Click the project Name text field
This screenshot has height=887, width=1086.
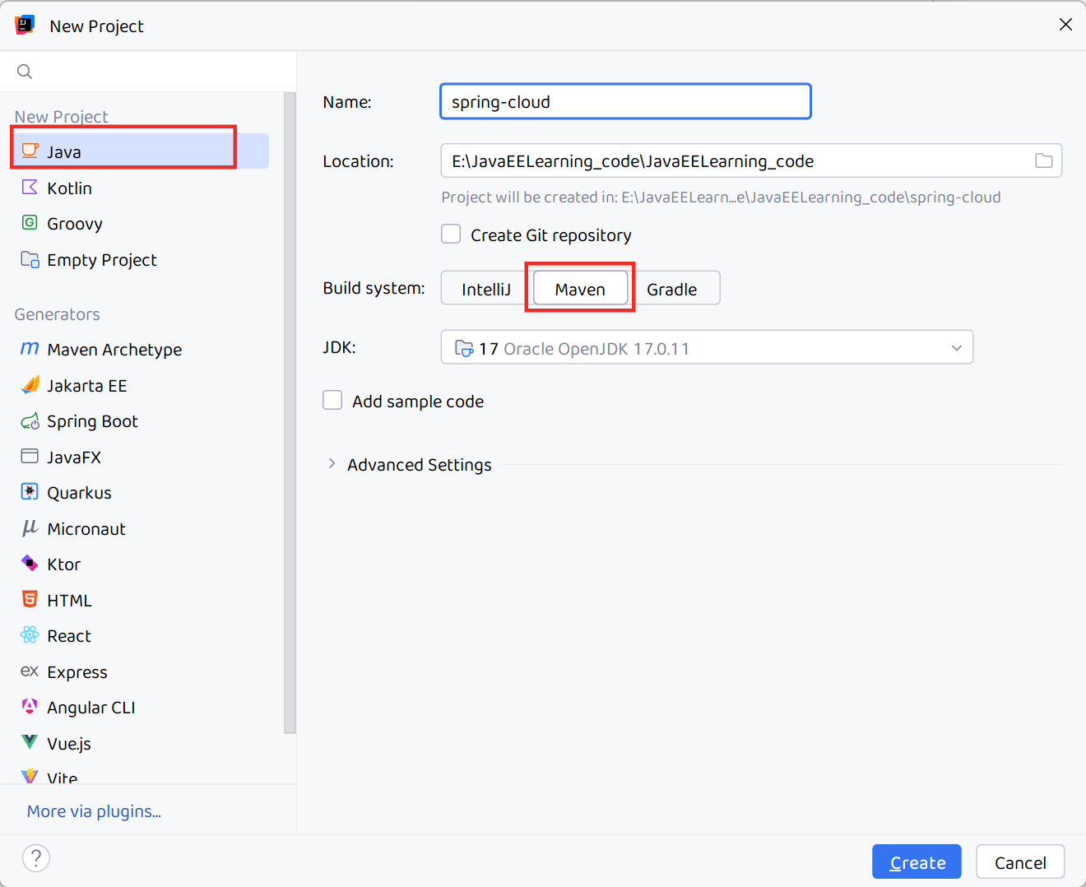[x=625, y=102]
